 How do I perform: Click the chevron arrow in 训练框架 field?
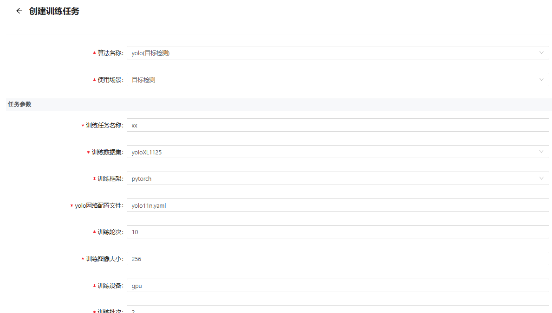click(541, 179)
